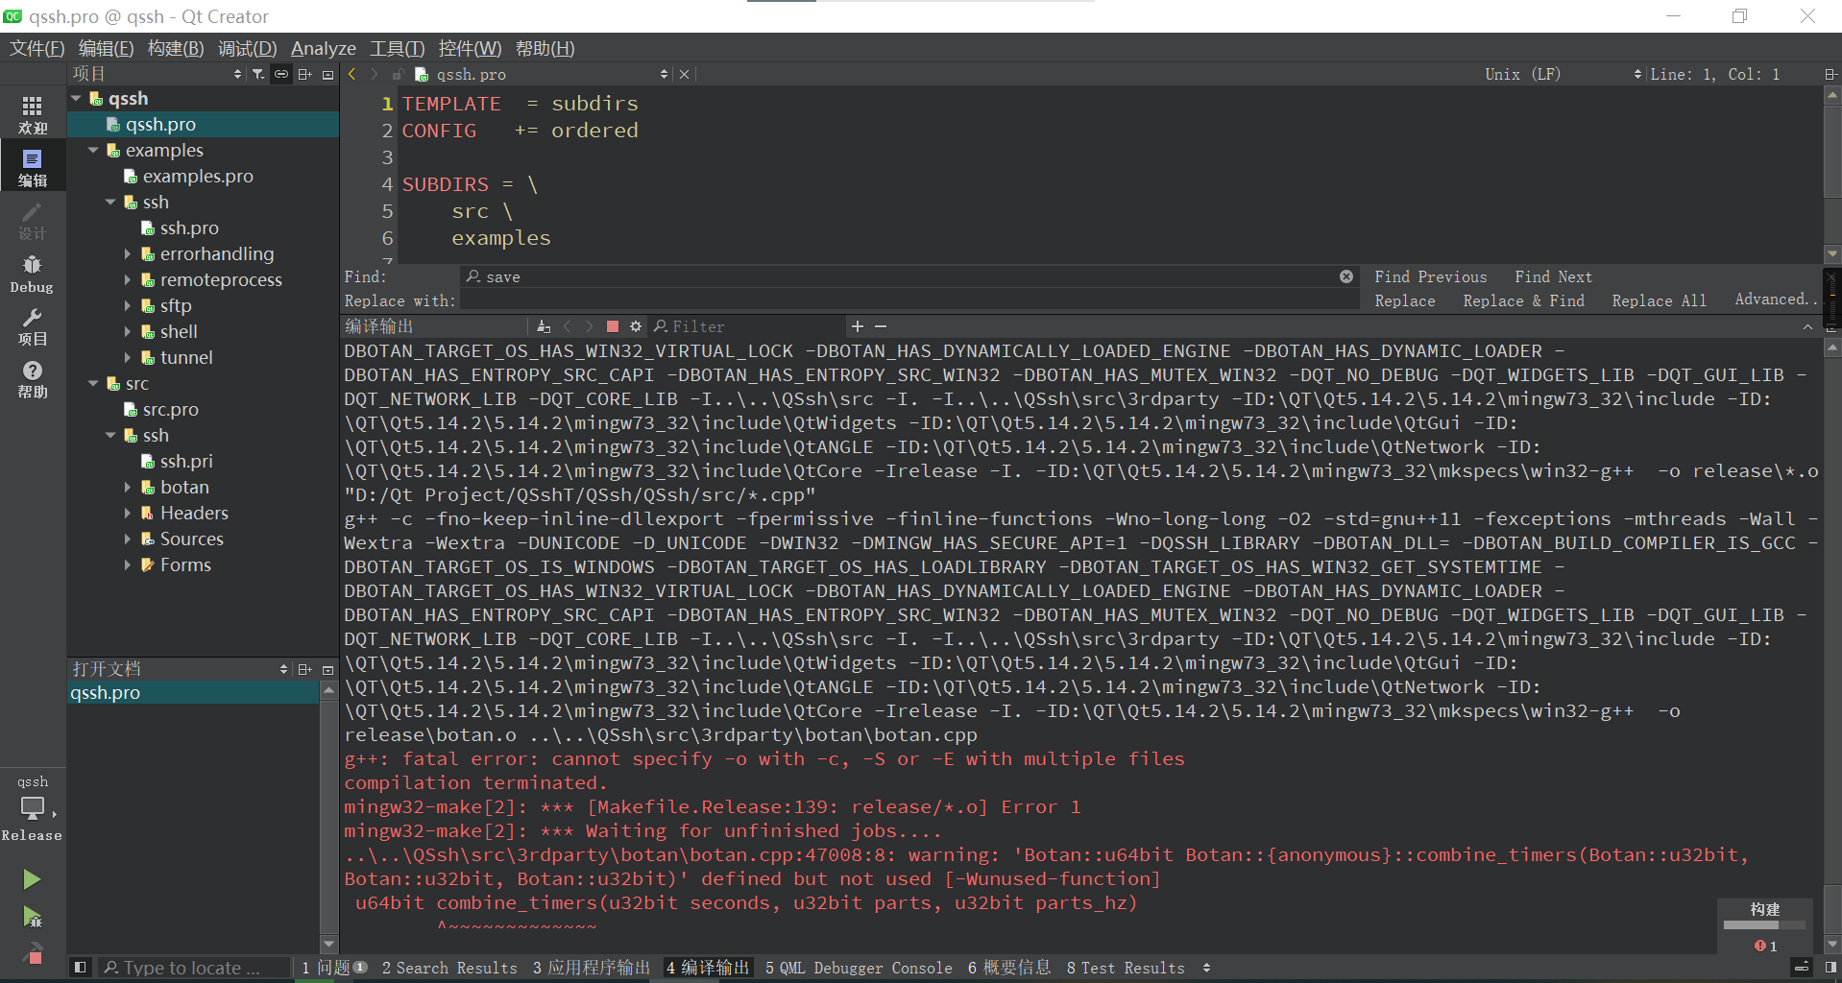1842x983 pixels.
Task: Click the Find Next button
Action: point(1553,276)
